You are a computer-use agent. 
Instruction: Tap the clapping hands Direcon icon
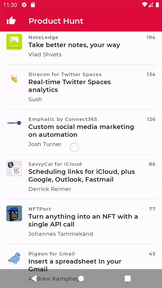[x=14, y=79]
